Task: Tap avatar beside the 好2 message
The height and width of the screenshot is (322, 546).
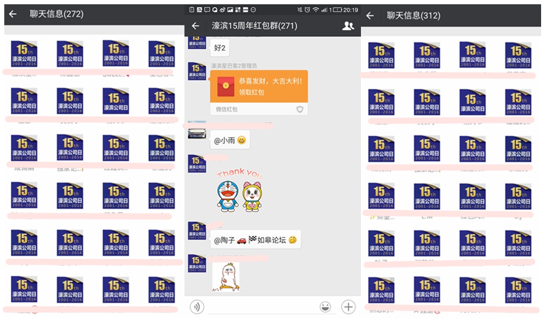Action: [x=197, y=42]
